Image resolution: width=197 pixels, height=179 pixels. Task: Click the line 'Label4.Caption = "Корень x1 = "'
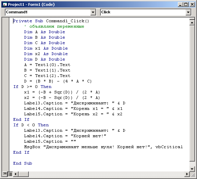(73, 108)
